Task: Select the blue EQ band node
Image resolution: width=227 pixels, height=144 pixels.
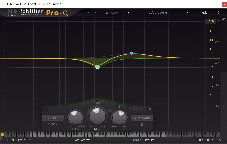Action: (x=131, y=53)
